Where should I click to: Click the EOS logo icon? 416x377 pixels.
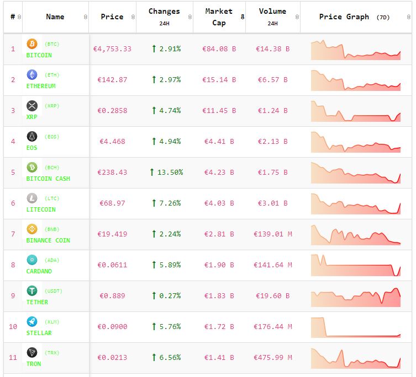coord(31,137)
